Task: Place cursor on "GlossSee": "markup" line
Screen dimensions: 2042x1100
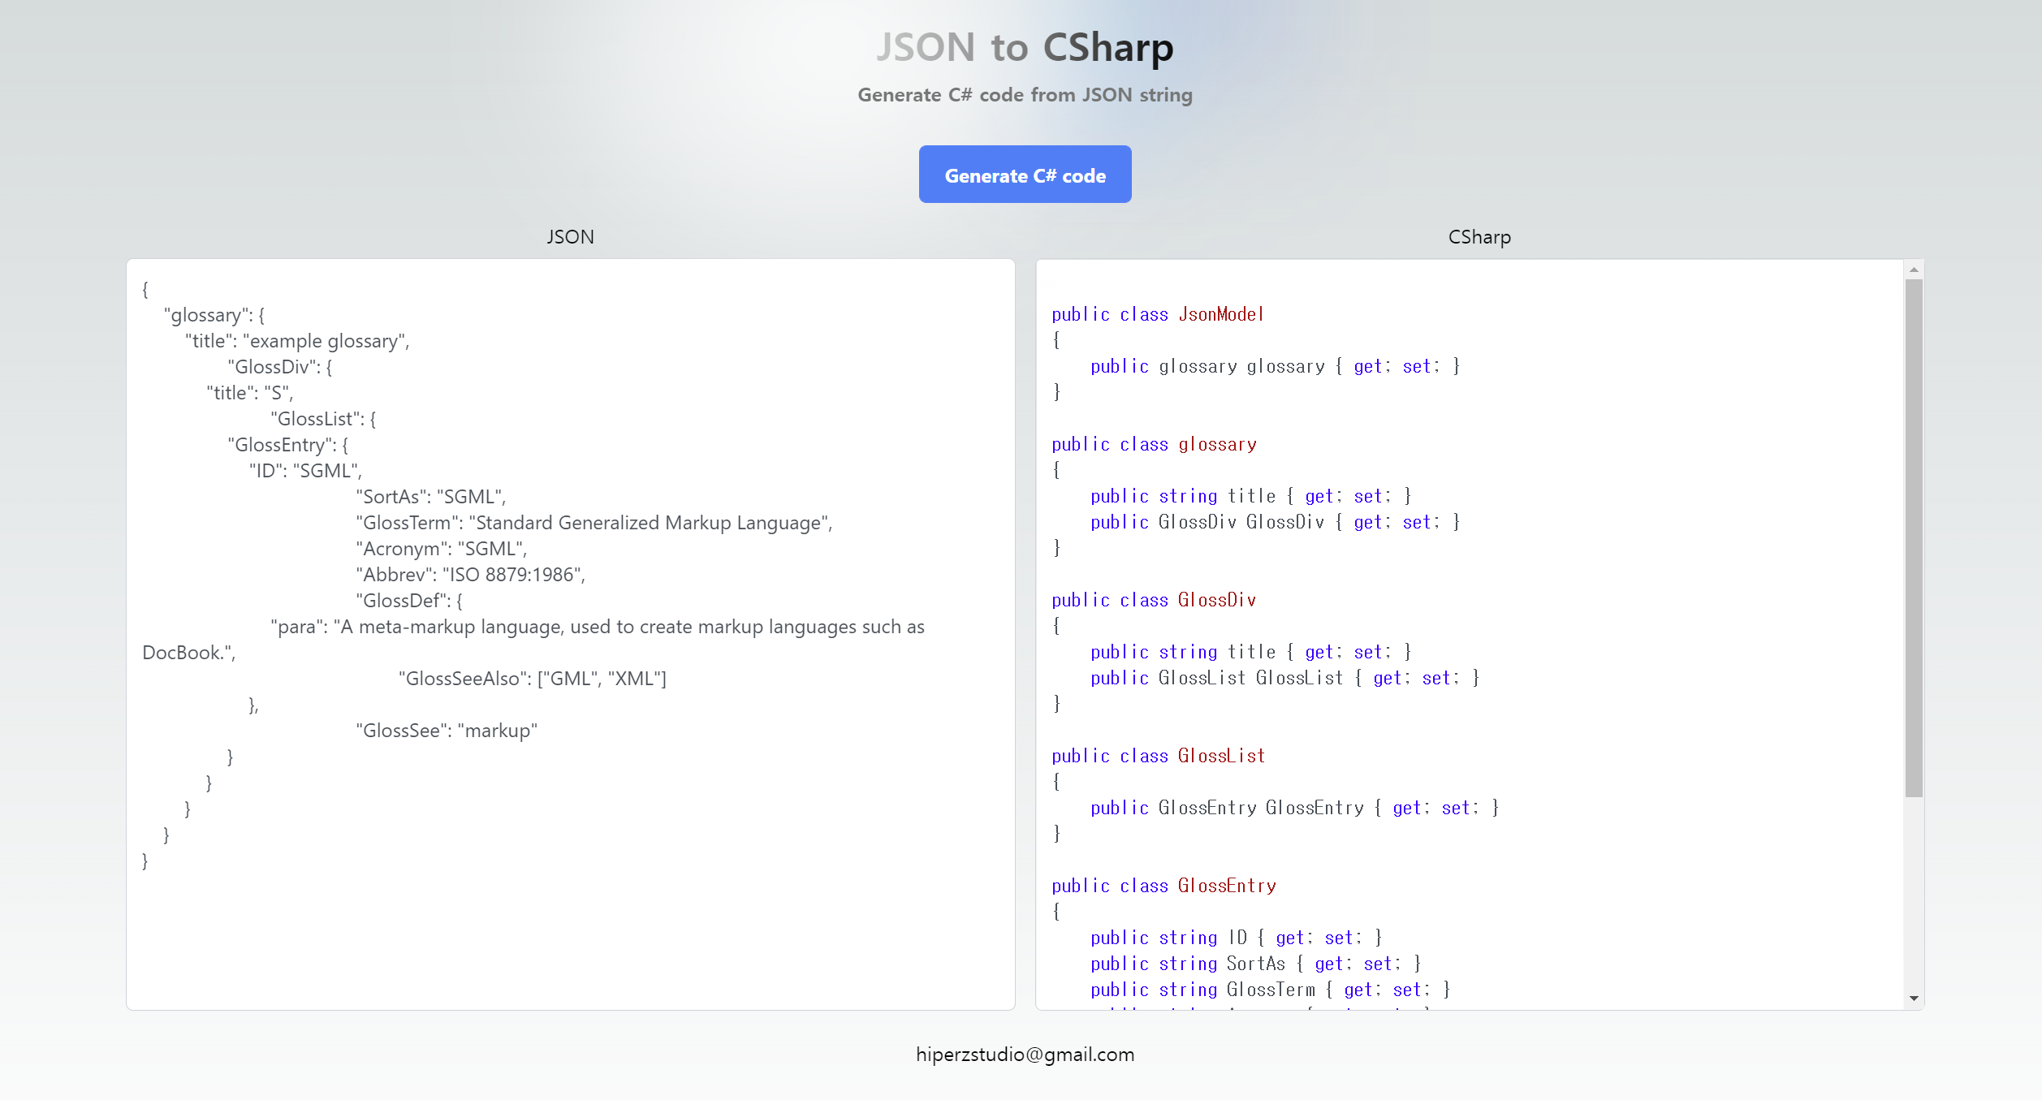Action: pyautogui.click(x=446, y=731)
